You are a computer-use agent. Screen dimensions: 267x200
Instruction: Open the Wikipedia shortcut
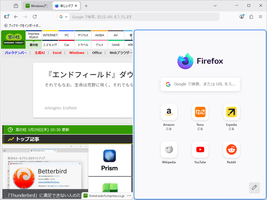click(169, 149)
